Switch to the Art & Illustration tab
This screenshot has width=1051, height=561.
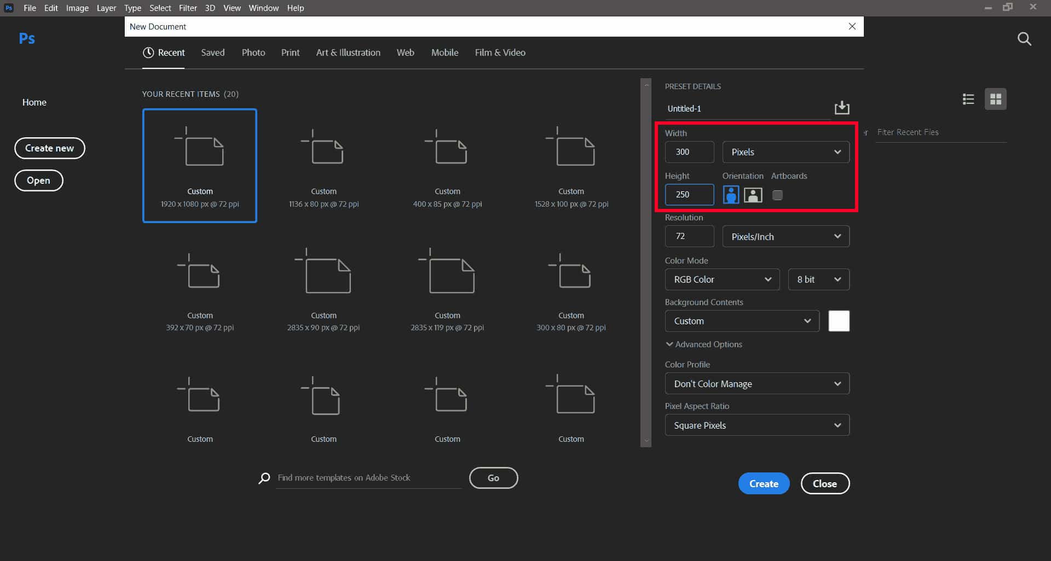[348, 52]
